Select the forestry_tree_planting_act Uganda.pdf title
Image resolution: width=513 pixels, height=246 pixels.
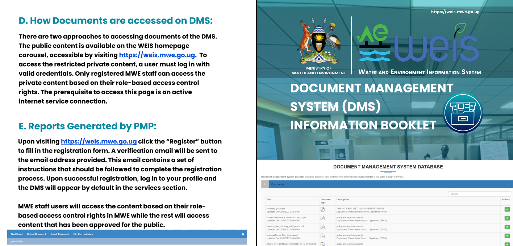click(285, 226)
